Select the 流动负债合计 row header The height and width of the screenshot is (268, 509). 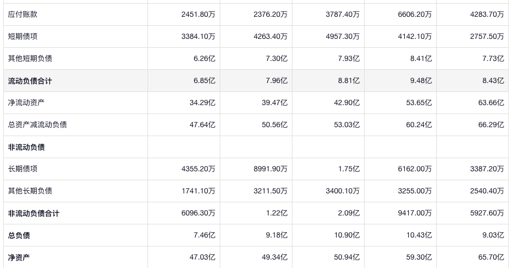[x=30, y=81]
